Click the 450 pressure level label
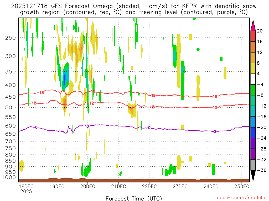Screen dimensions: 269x201 11,97
